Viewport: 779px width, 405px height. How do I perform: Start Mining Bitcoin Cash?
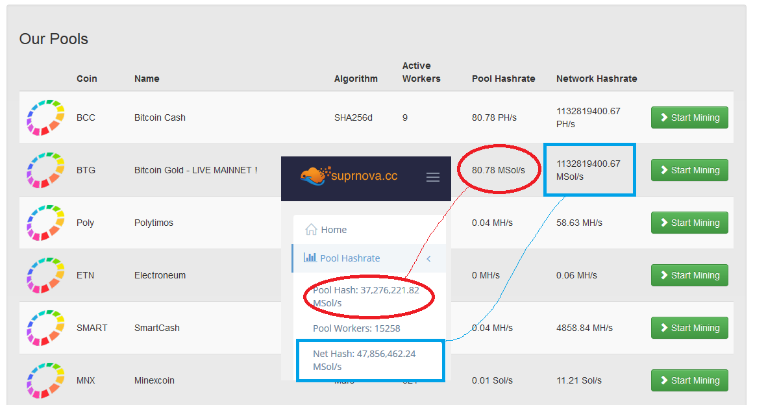689,117
